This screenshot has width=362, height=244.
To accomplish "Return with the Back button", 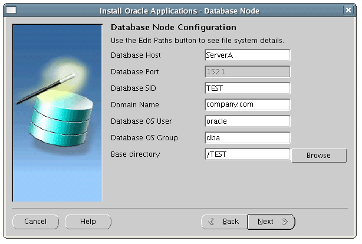I will click(x=225, y=222).
